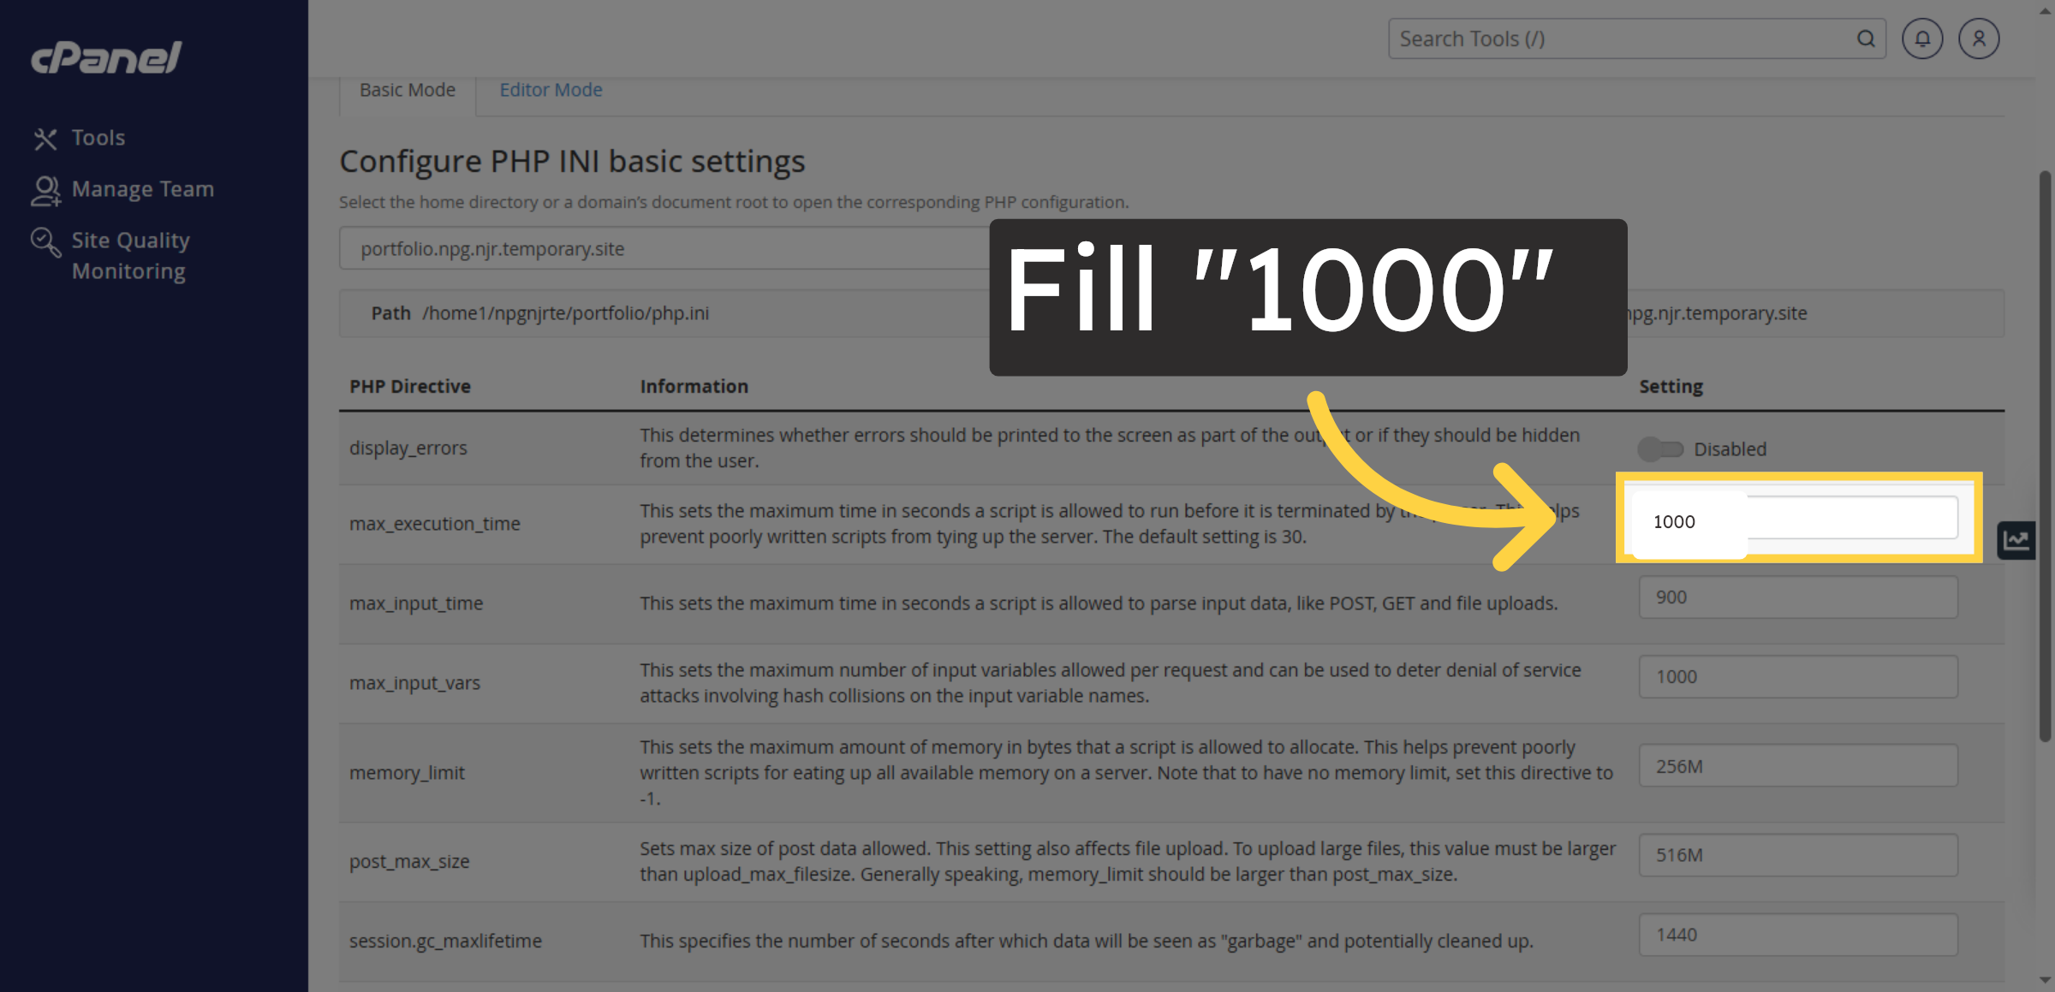
Task: Click the cPanel logo
Action: pyautogui.click(x=106, y=57)
